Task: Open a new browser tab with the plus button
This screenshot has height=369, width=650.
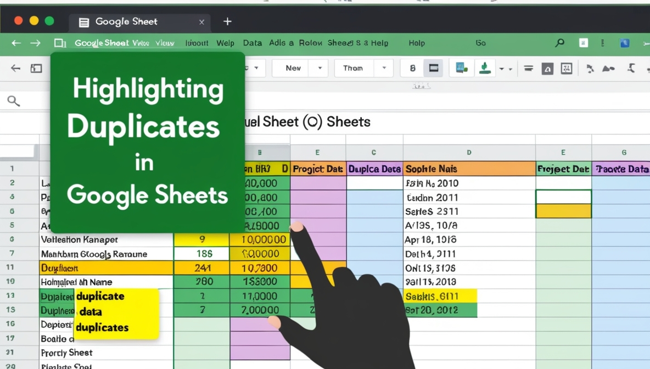Action: 227,21
